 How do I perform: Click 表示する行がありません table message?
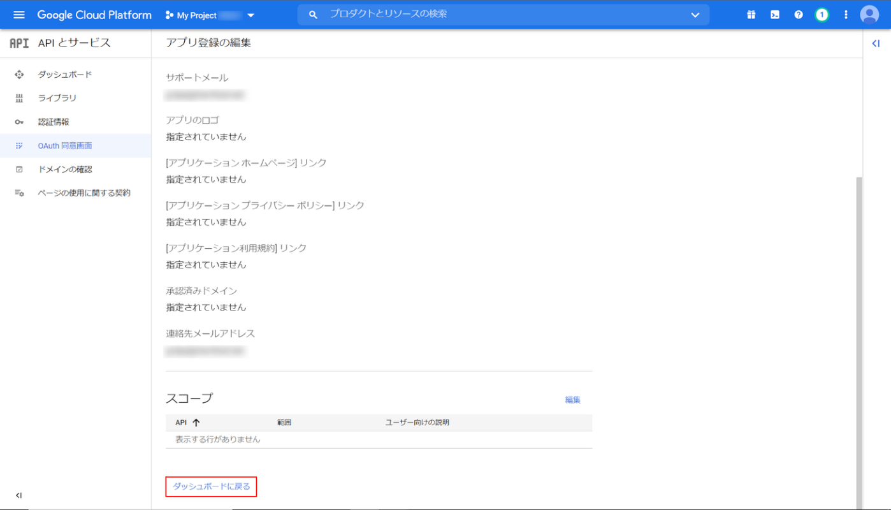[x=218, y=439]
